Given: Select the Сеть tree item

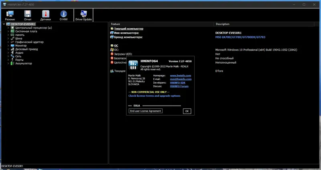Looking at the screenshot, I should pos(18,56).
